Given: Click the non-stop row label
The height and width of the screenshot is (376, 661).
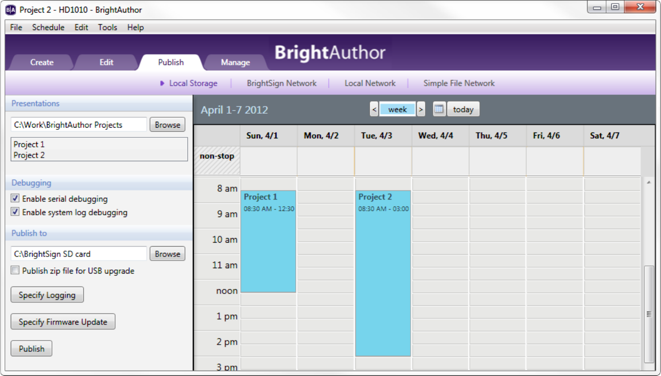Looking at the screenshot, I should pos(217,156).
